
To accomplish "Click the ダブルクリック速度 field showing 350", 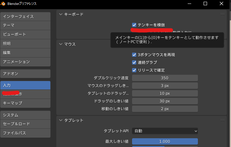I will point(165,78).
